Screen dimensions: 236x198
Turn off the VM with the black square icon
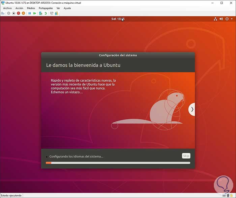click(13, 13)
